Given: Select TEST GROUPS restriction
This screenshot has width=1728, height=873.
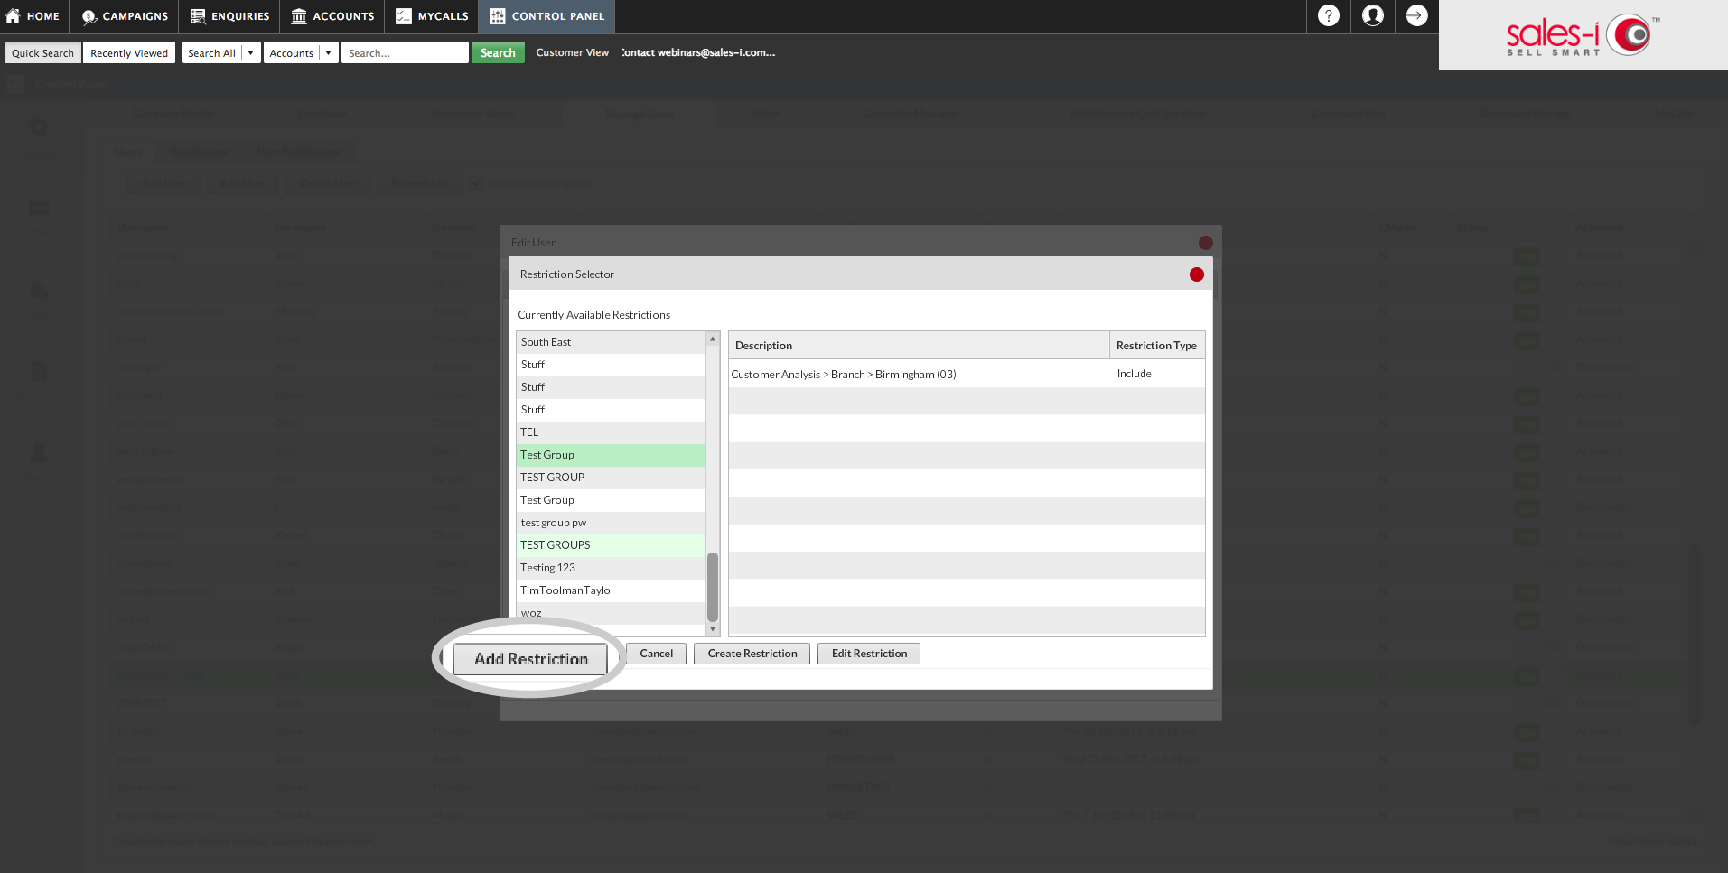Looking at the screenshot, I should [611, 545].
